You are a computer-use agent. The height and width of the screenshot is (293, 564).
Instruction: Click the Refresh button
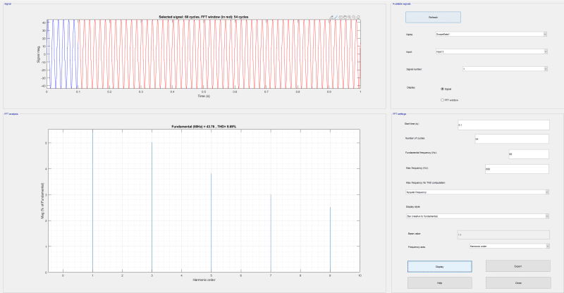(433, 18)
